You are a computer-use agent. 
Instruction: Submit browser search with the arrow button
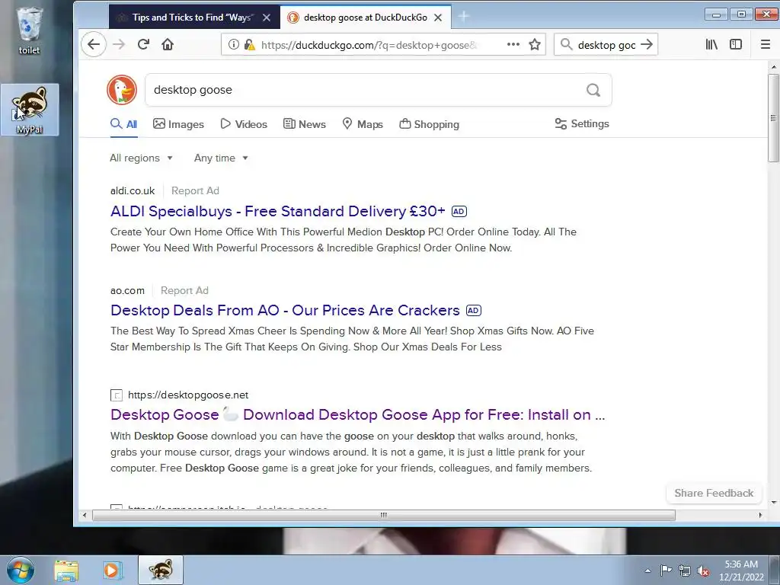point(647,44)
